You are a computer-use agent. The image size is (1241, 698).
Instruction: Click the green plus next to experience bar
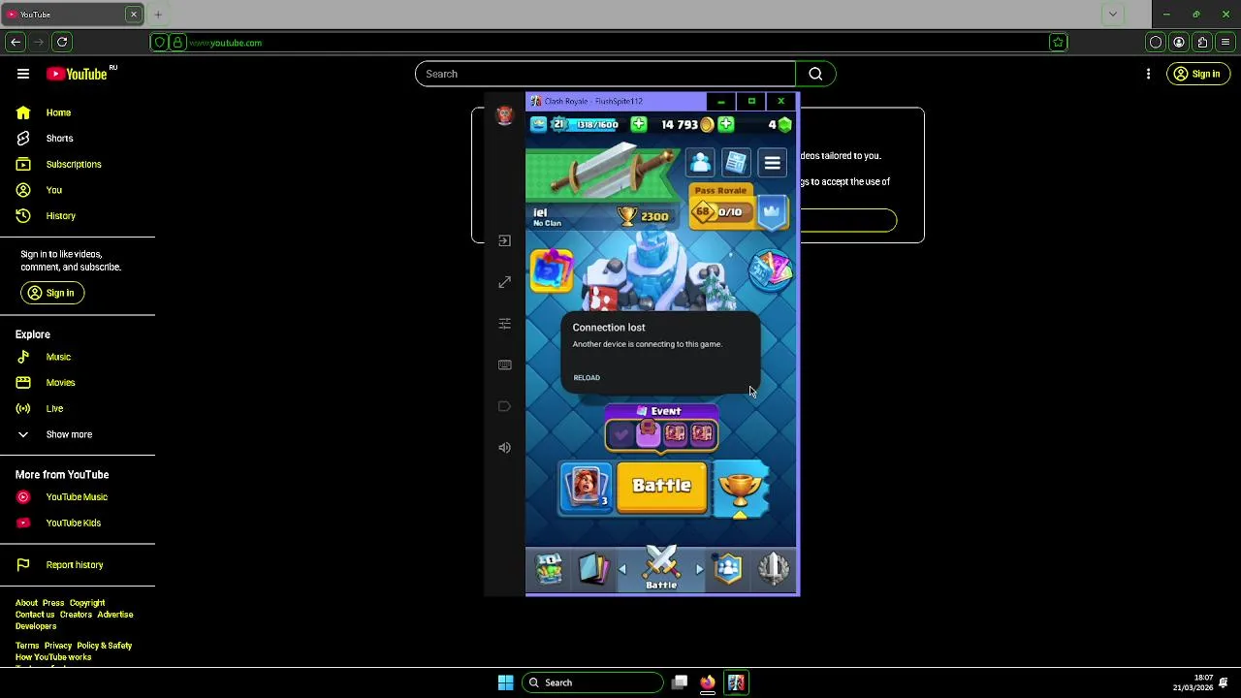tap(638, 124)
